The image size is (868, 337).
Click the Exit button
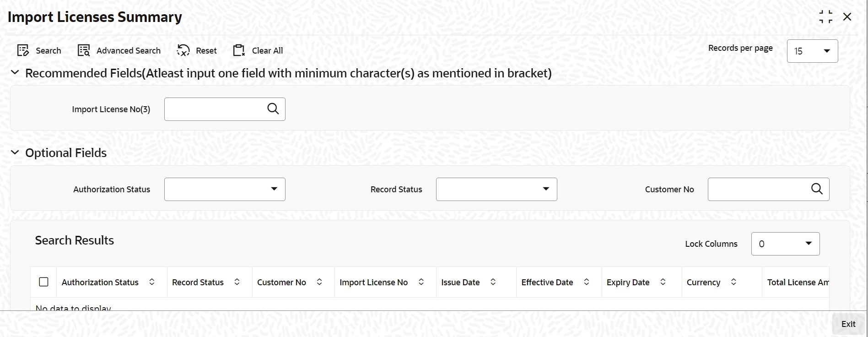(848, 324)
